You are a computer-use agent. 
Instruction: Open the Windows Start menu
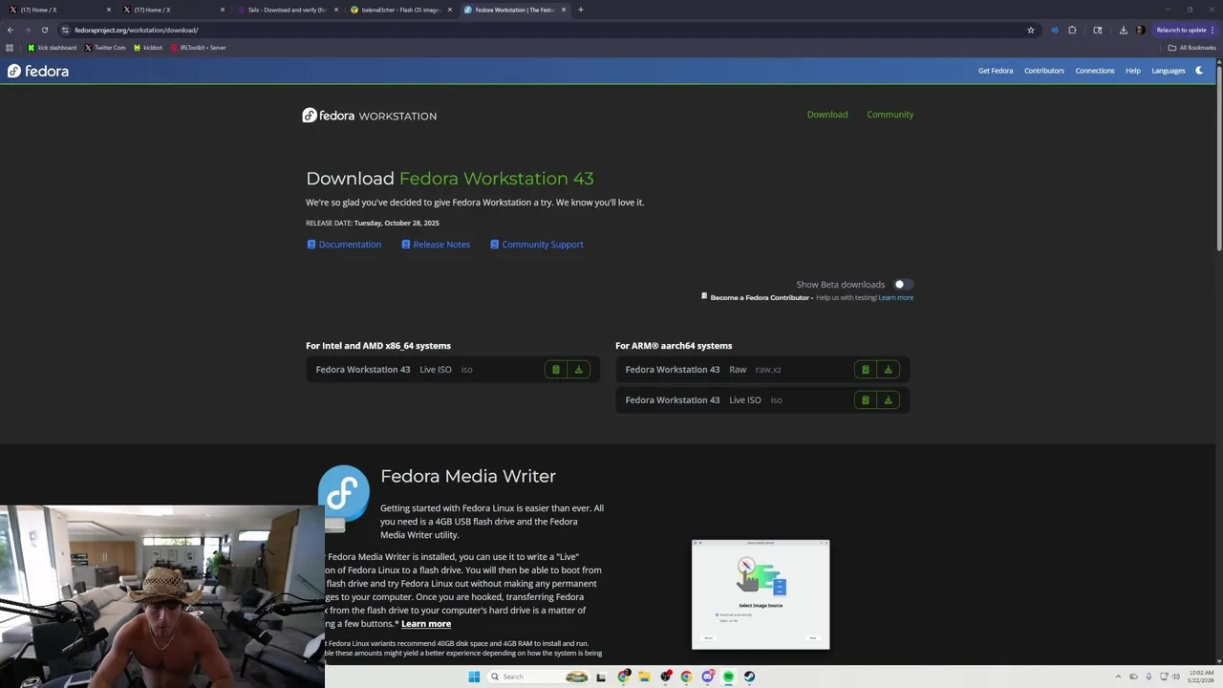pyautogui.click(x=474, y=677)
